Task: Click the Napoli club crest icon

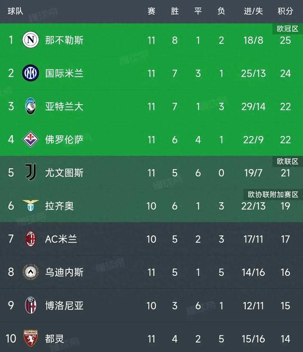Action: coord(30,40)
